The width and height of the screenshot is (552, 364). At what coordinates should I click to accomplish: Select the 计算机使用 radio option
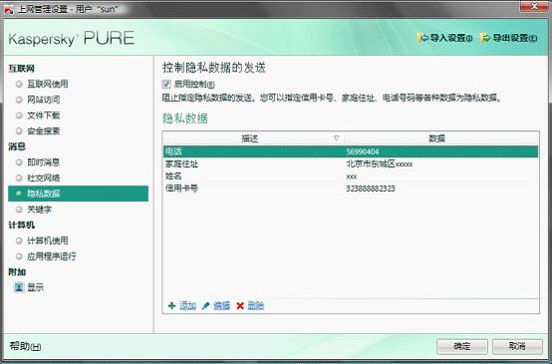tap(19, 241)
